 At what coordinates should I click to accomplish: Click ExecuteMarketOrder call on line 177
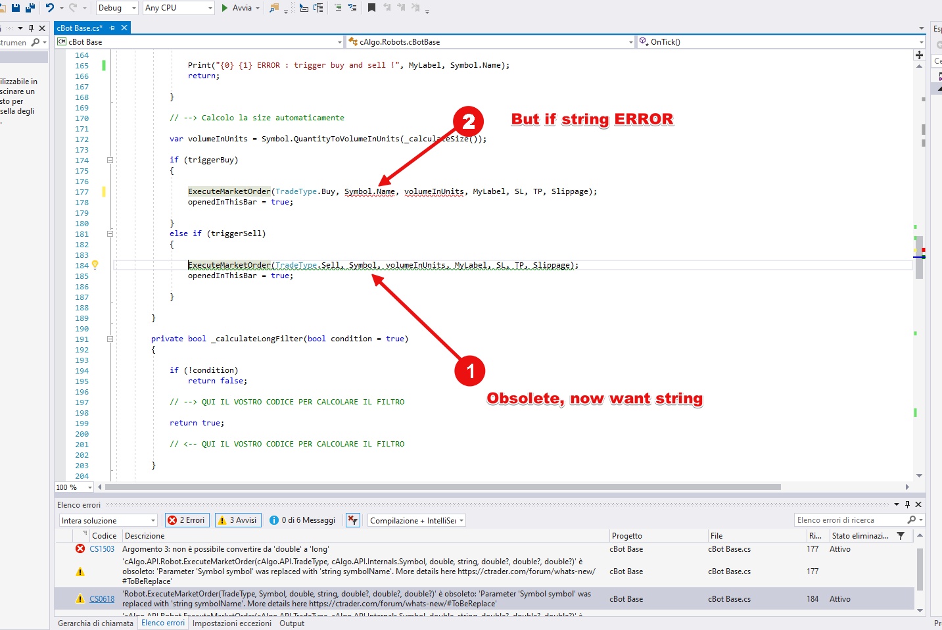point(229,191)
